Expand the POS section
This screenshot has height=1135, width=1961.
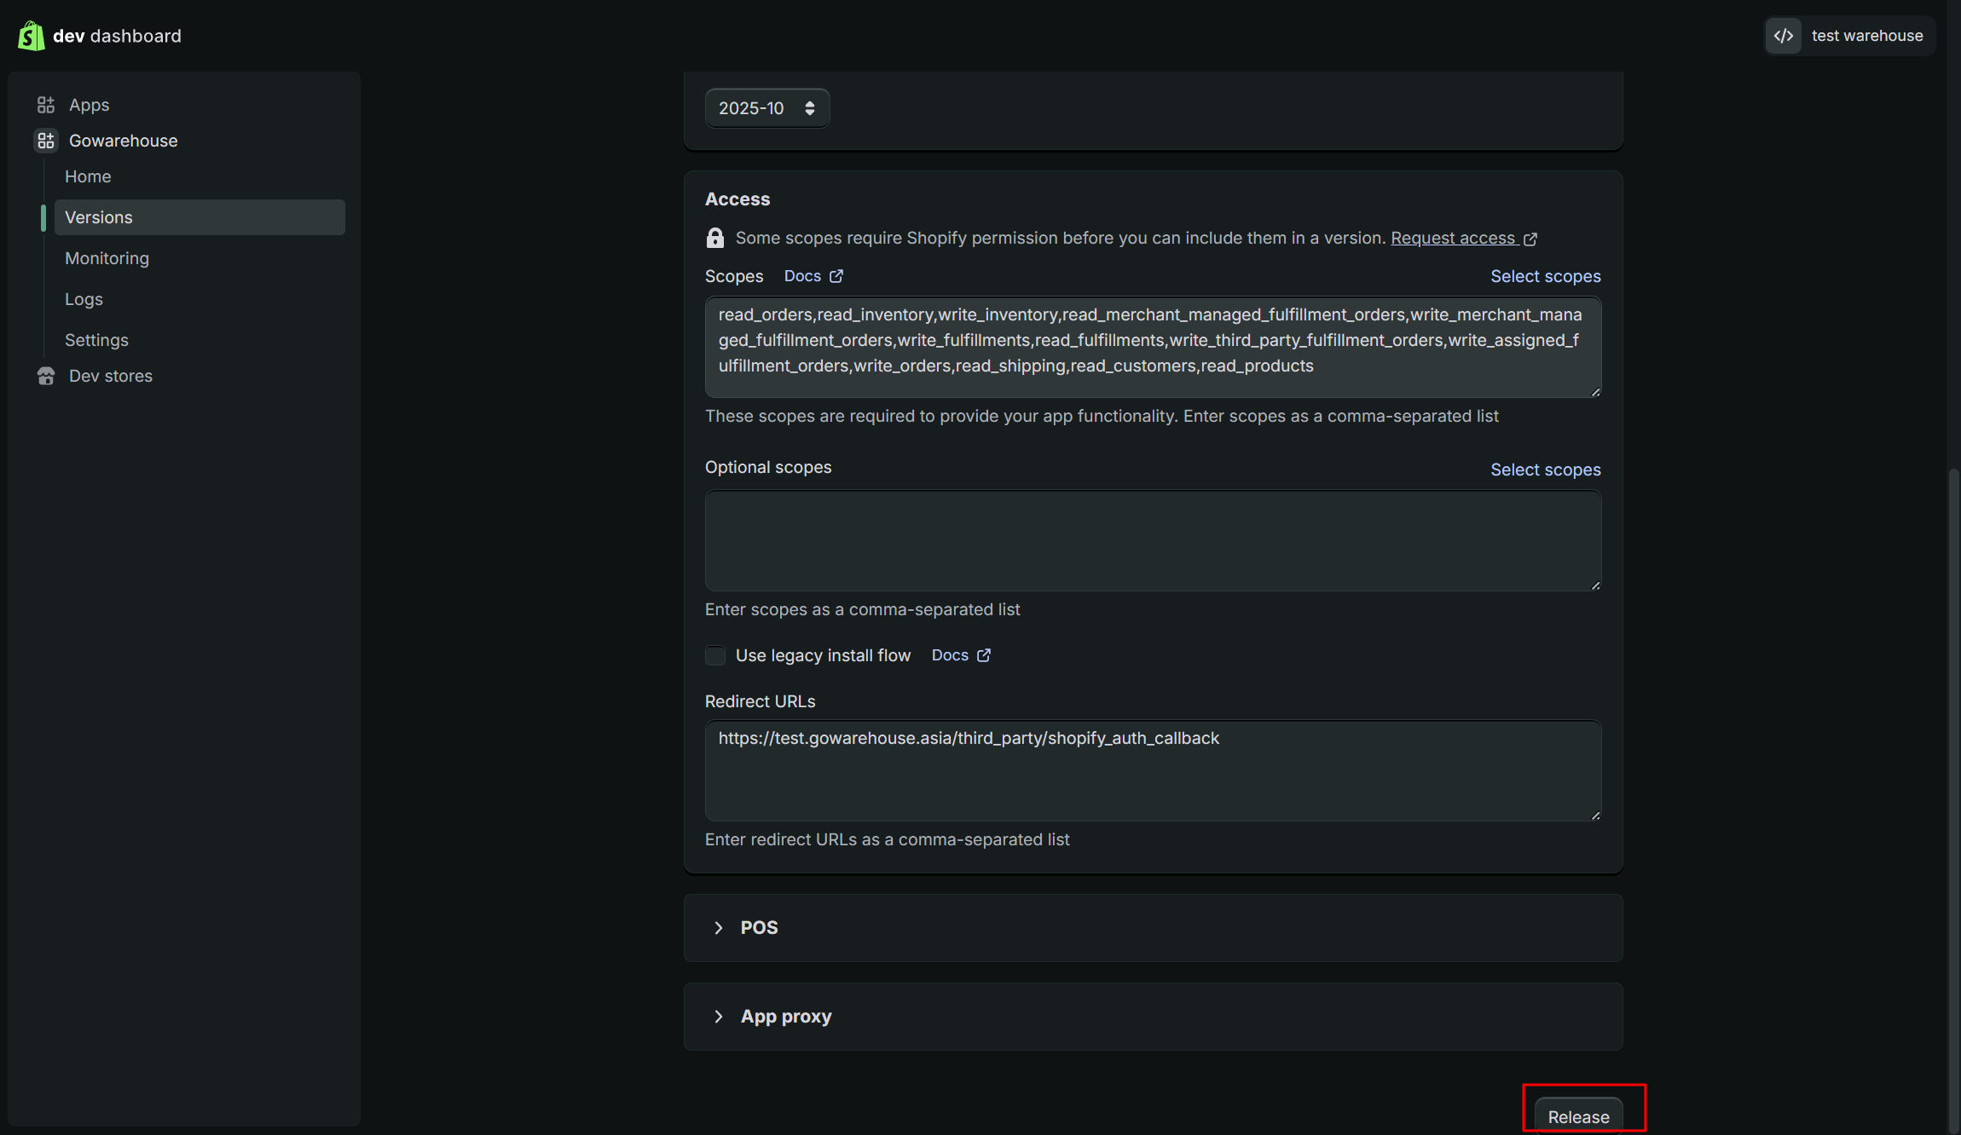pos(719,927)
